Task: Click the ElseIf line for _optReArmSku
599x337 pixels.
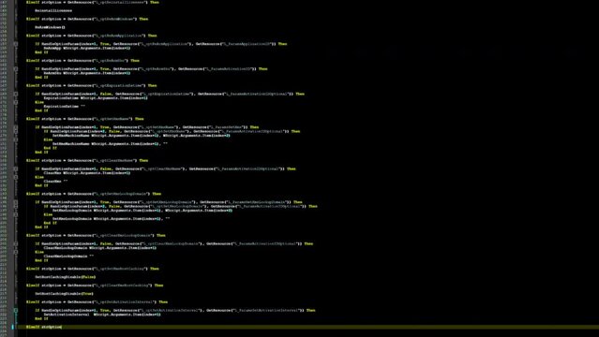Action: 82,61
